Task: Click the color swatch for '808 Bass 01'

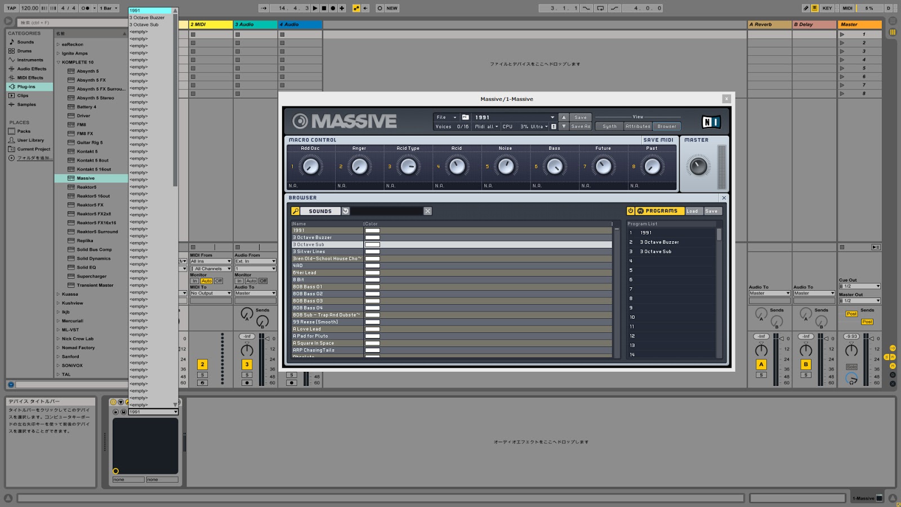Action: pyautogui.click(x=372, y=287)
